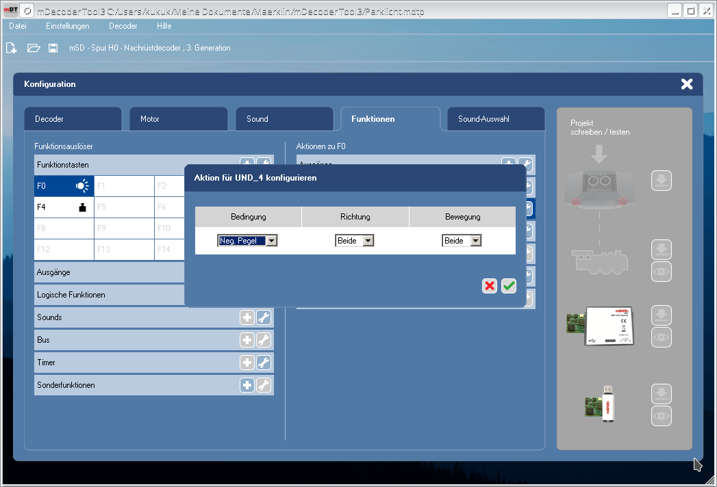717x487 pixels.
Task: Toggle the eye icon beside the programmer box
Action: [x=661, y=337]
